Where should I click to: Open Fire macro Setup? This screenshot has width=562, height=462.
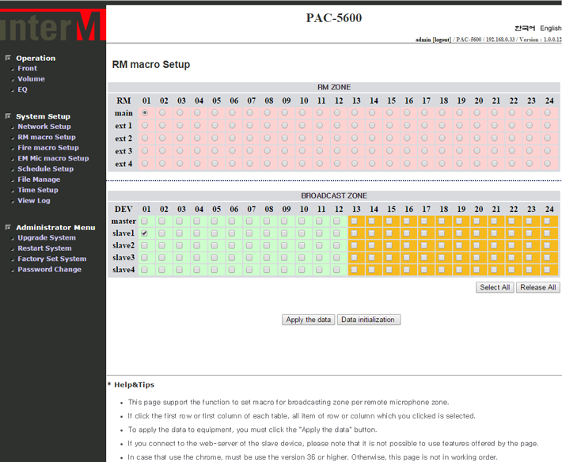(48, 148)
